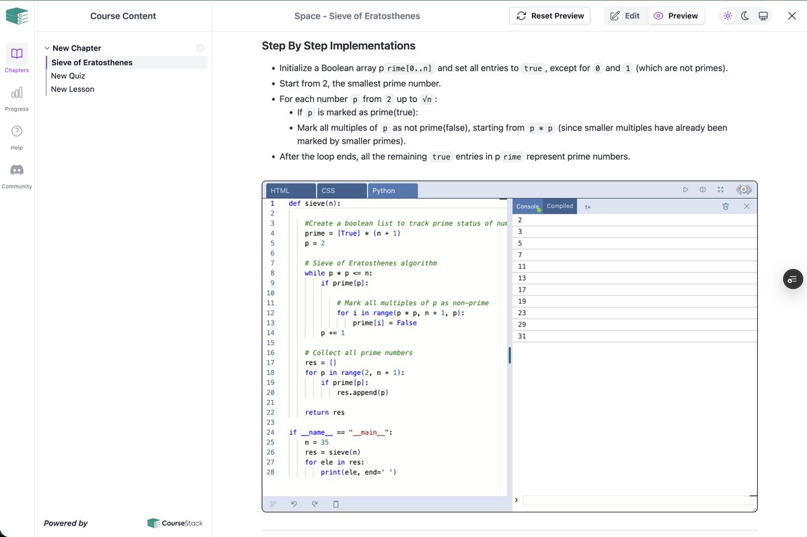The image size is (807, 537).
Task: Open split view in the code editor
Action: point(702,190)
